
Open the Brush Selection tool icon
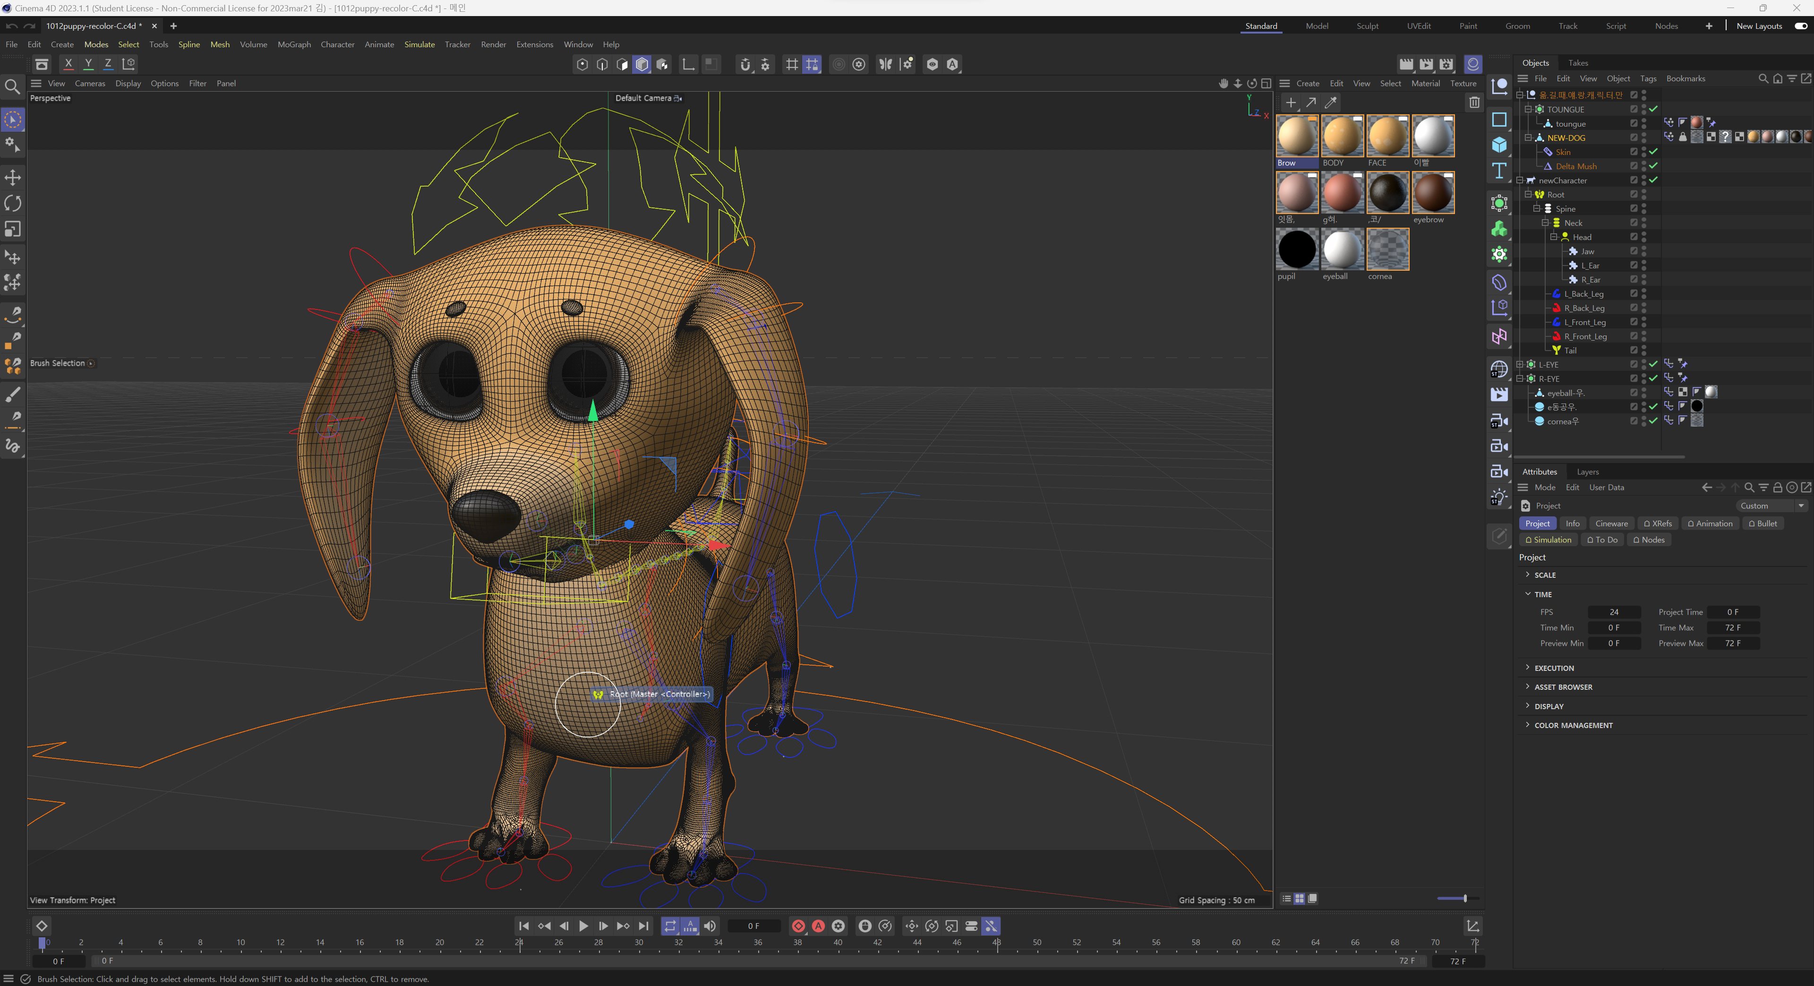(13, 120)
